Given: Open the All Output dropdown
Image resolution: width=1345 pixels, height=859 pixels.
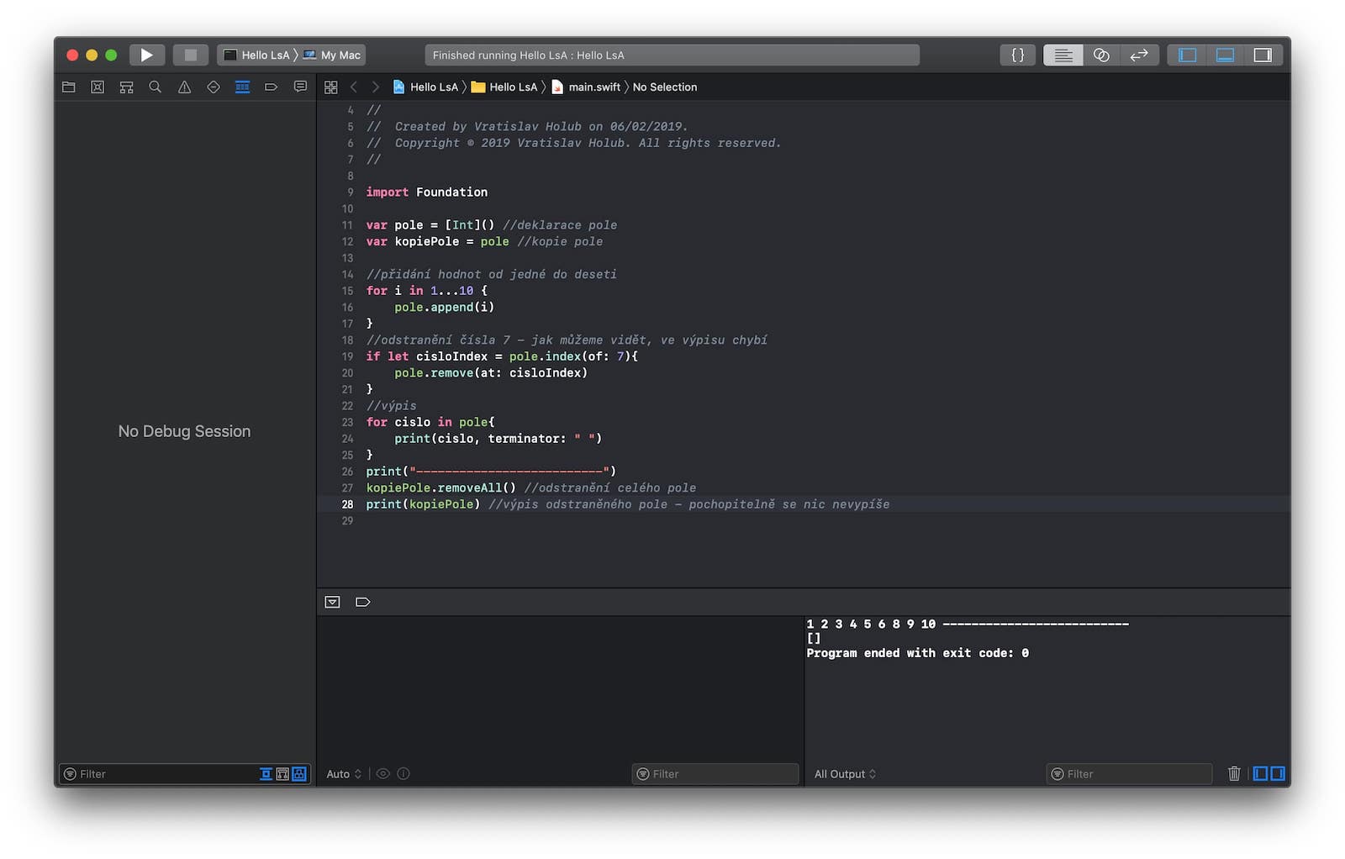Looking at the screenshot, I should click(845, 774).
